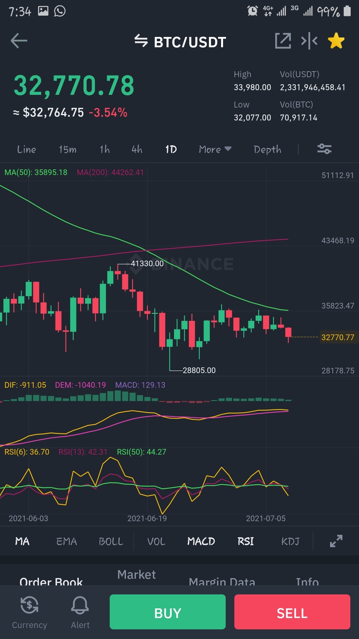Screen dimensions: 359x639
Task: Tap the collapse view icon beside star
Action: point(309,41)
